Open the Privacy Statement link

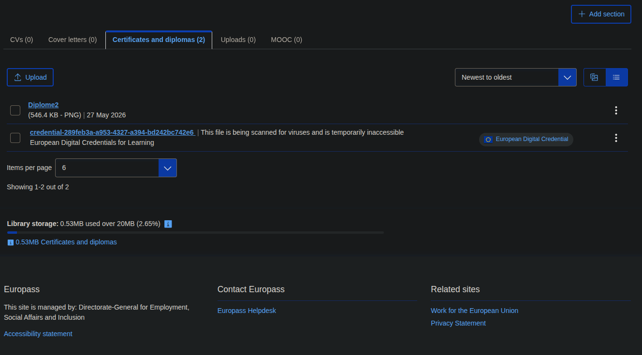tap(458, 323)
